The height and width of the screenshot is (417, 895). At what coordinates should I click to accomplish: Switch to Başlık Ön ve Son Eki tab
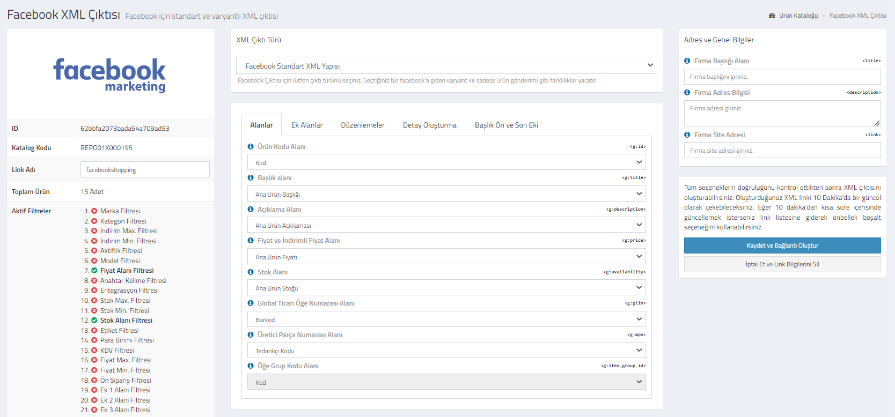click(507, 125)
